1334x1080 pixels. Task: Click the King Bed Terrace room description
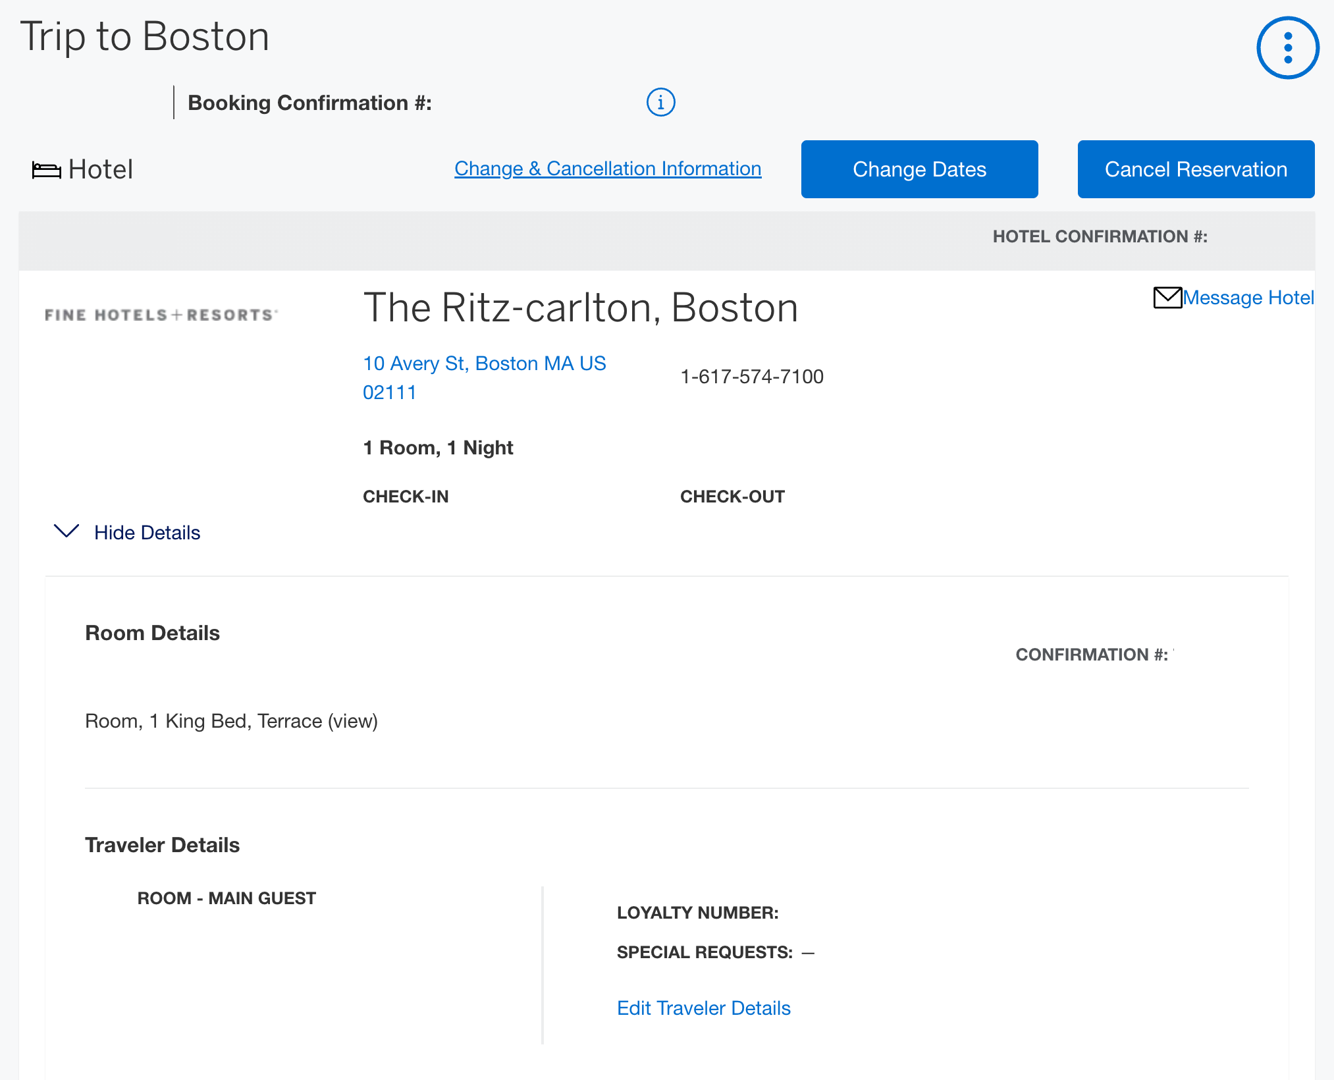coord(231,721)
